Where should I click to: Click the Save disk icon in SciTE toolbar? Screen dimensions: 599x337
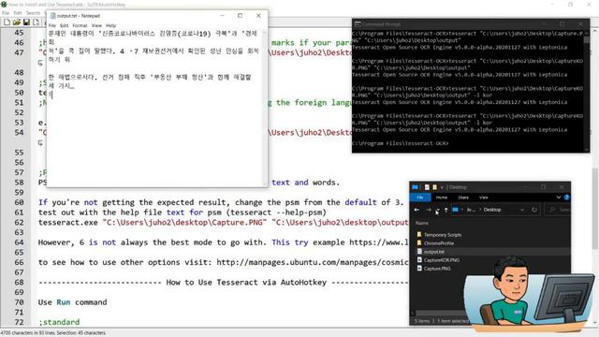coord(26,22)
